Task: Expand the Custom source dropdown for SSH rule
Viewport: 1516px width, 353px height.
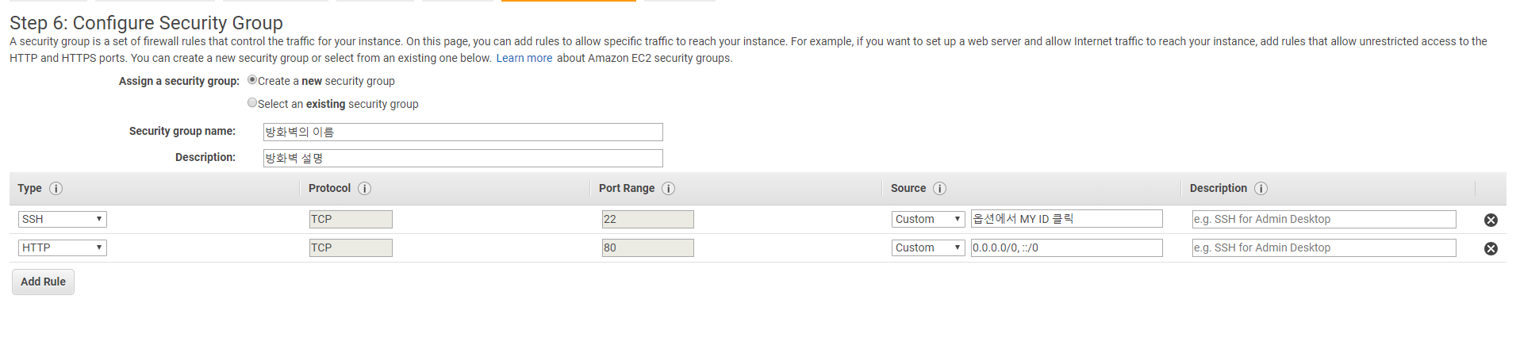Action: click(927, 220)
